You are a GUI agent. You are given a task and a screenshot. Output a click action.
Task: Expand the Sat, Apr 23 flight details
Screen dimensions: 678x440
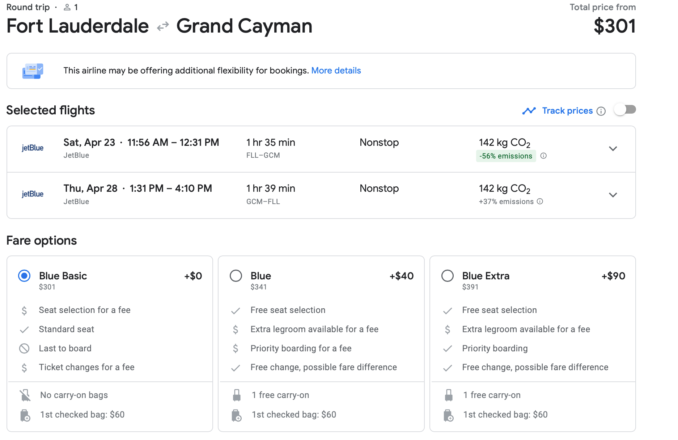pos(613,149)
